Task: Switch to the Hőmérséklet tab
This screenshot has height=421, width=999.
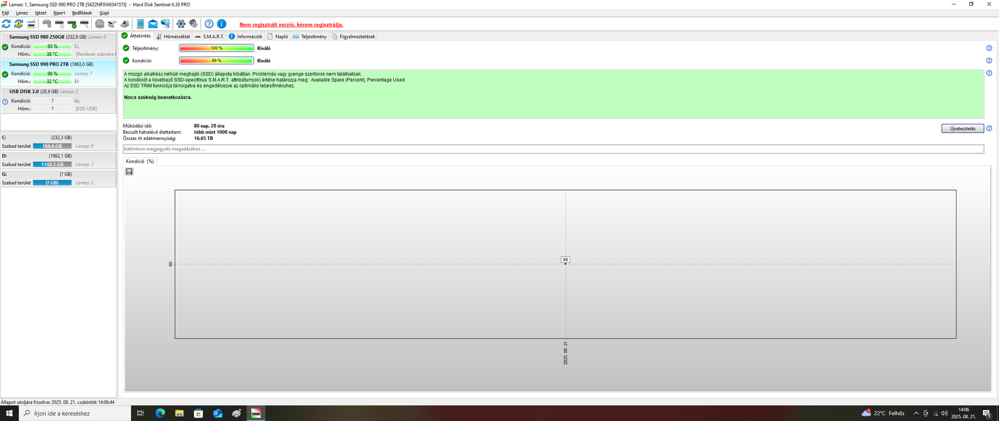Action: tap(173, 37)
